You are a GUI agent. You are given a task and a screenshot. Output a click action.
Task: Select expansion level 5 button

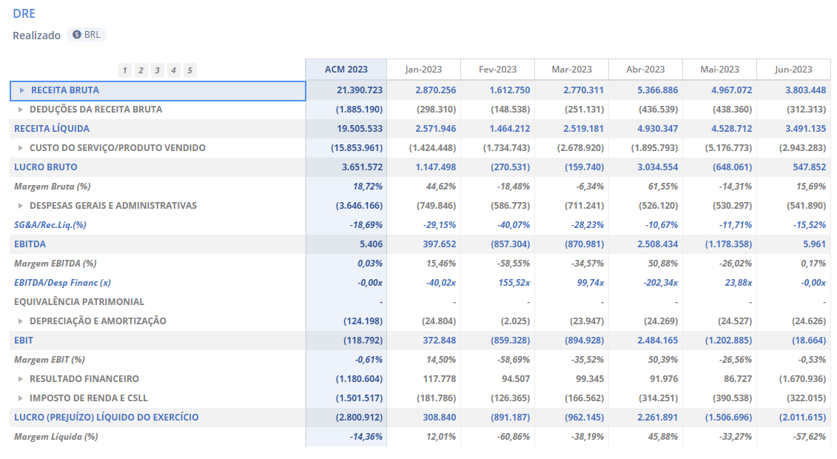(x=189, y=70)
